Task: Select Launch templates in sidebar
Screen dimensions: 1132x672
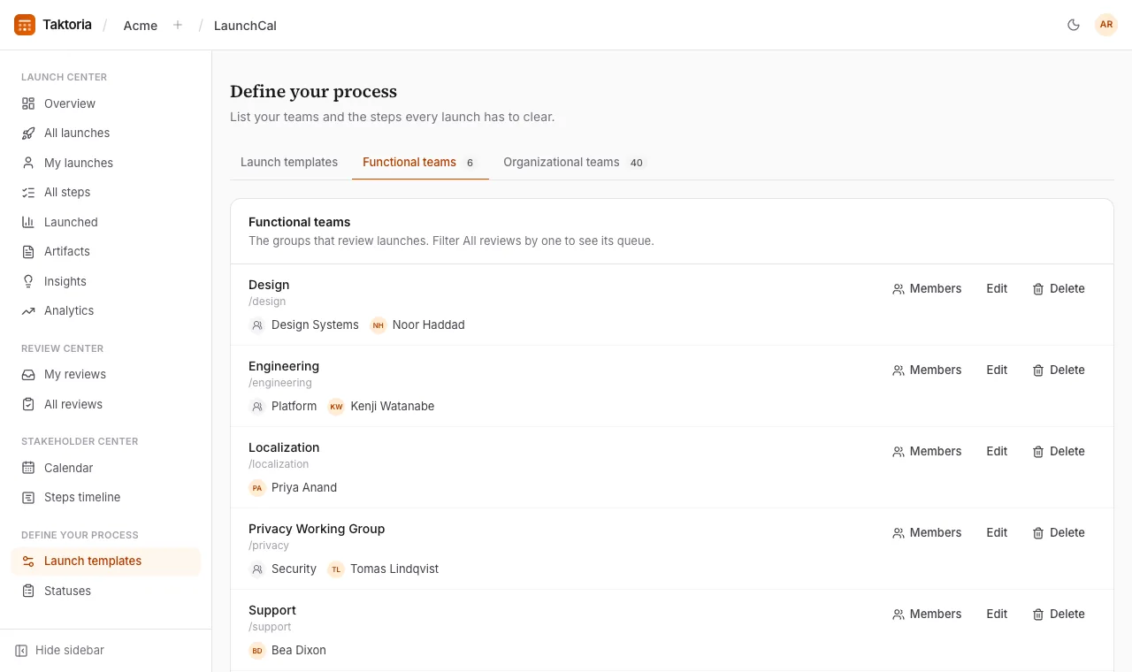Action: coord(106,561)
